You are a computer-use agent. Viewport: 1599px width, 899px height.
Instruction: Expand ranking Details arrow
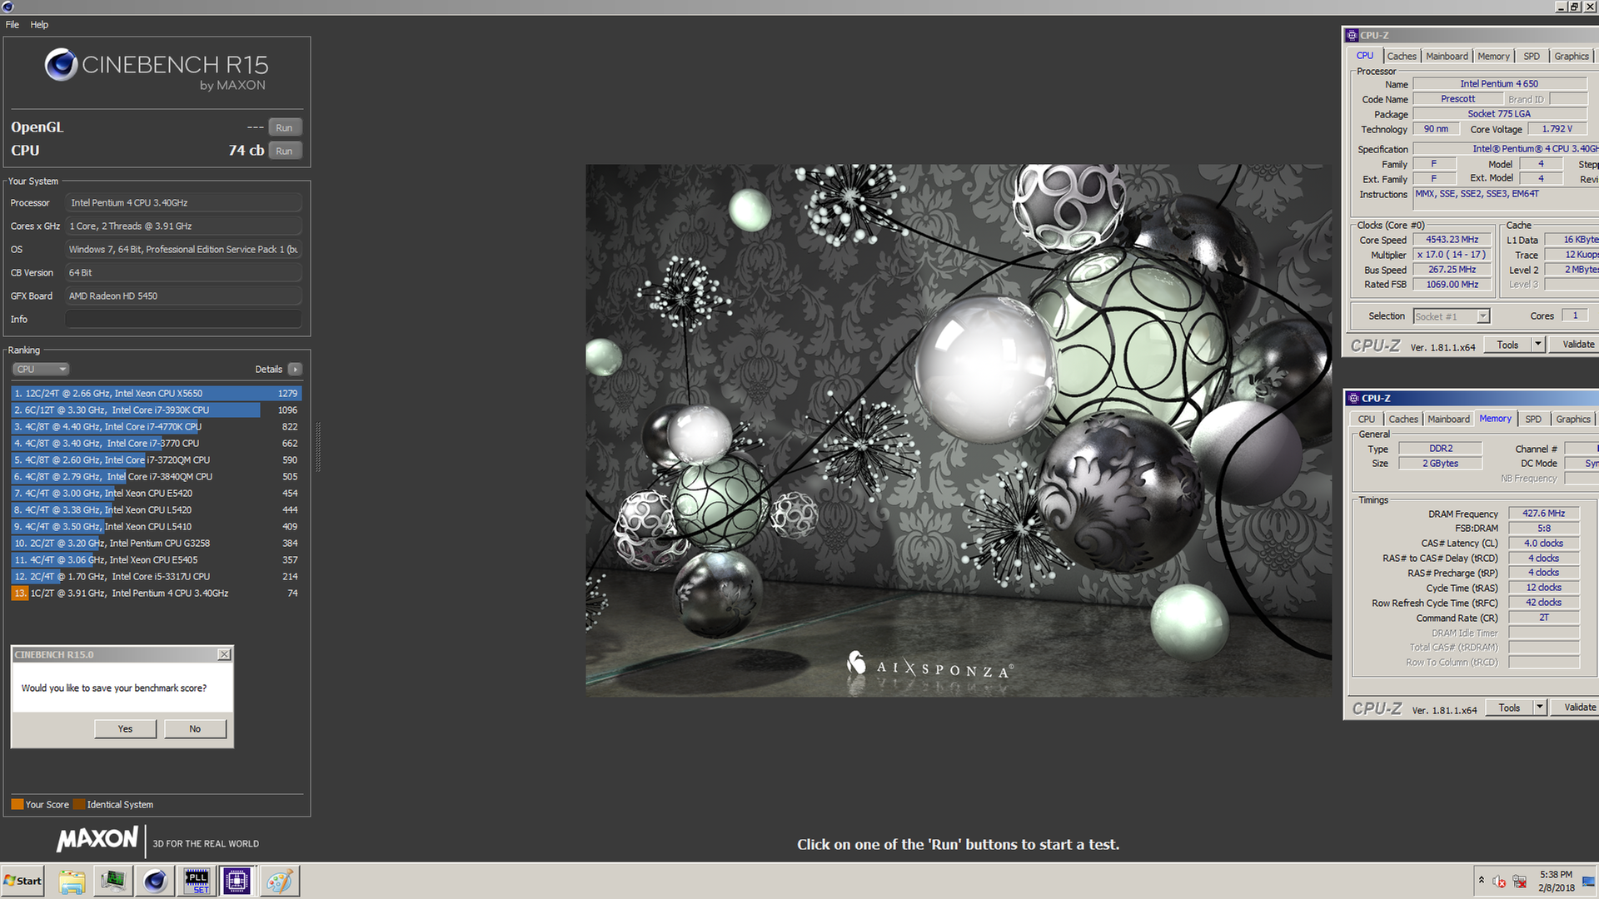296,369
